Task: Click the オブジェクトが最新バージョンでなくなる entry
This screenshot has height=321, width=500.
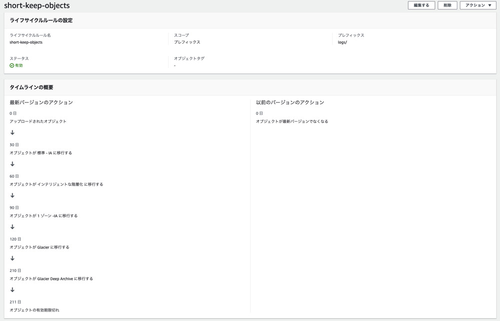Action: (x=292, y=121)
